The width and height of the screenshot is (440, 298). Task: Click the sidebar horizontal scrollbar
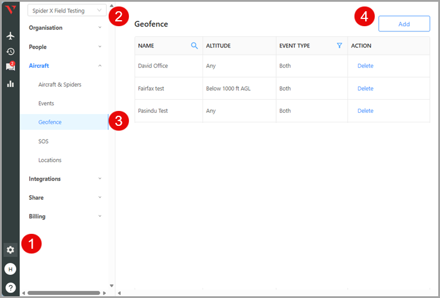tap(64, 293)
